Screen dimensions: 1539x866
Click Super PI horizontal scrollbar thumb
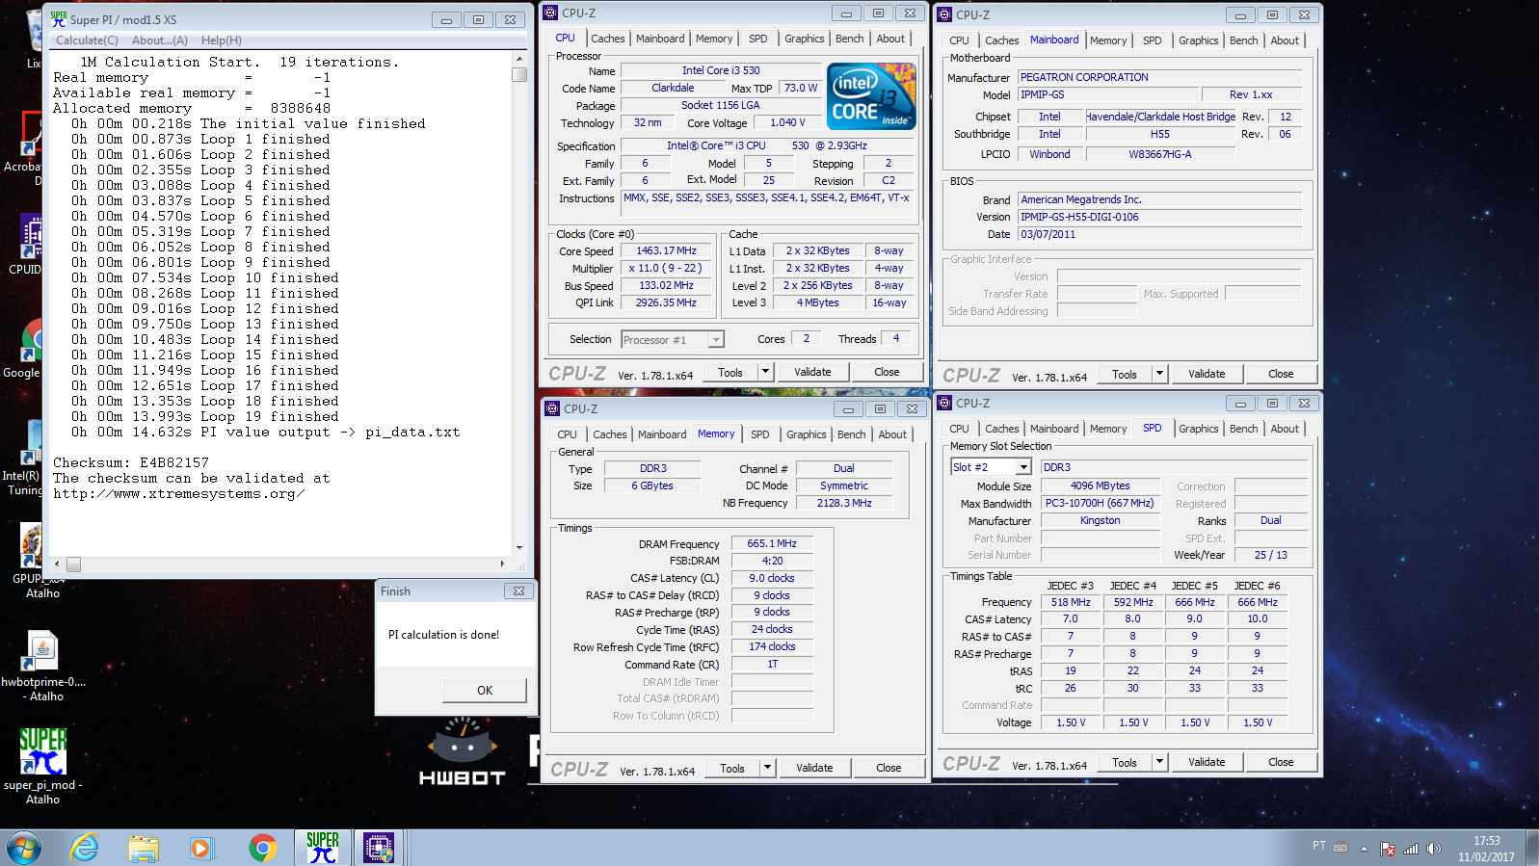coord(73,564)
